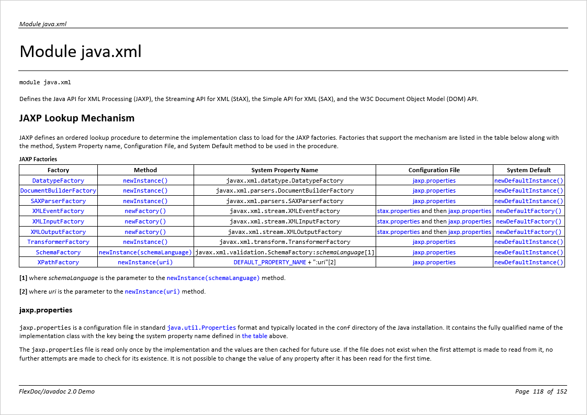Open newInstance(uri) in the XPathFactory row
The height and width of the screenshot is (415, 587).
[145, 262]
